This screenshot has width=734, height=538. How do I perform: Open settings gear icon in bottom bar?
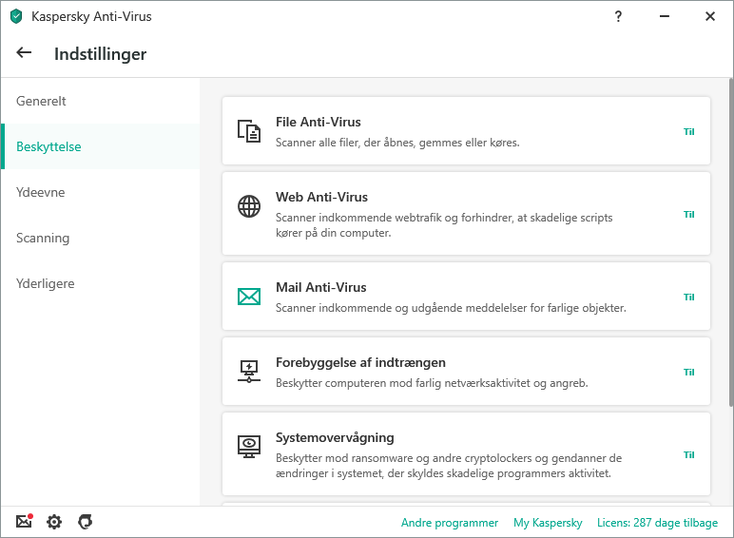click(54, 522)
